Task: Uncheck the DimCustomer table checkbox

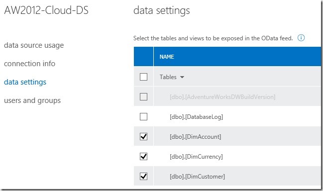Action: 143,177
